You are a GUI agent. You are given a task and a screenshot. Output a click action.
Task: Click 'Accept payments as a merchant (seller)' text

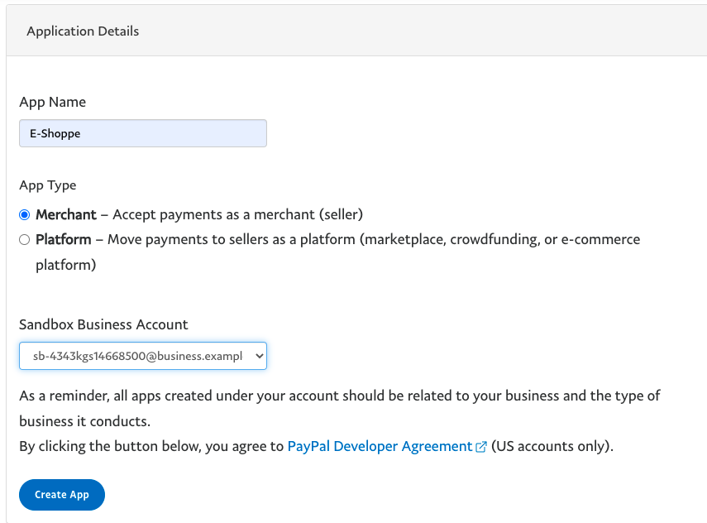[237, 215]
